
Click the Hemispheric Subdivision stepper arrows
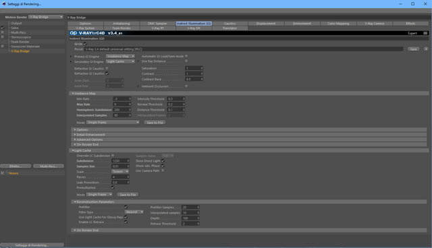point(130,110)
